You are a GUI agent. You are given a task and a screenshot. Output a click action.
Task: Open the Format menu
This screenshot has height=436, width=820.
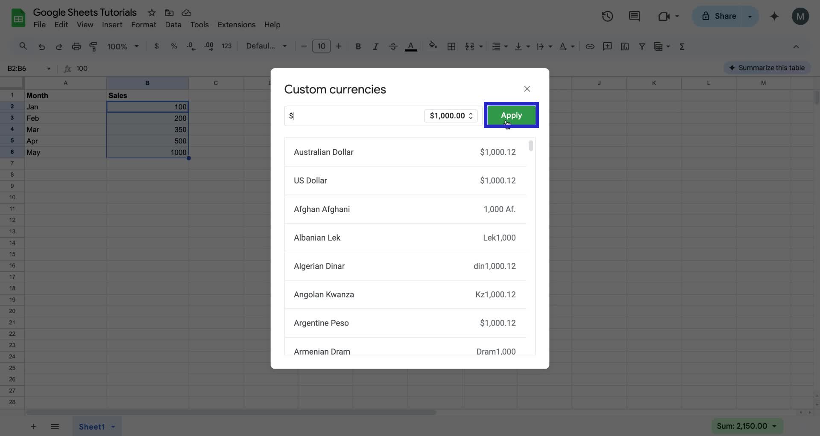pos(143,25)
